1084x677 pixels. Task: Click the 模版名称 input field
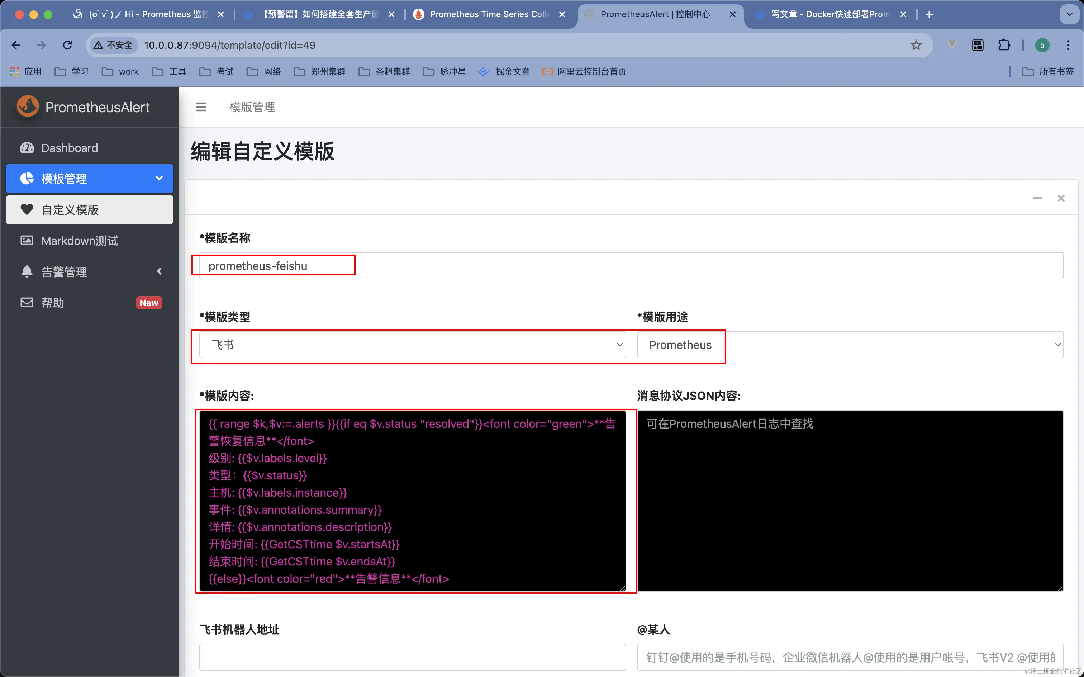[631, 266]
